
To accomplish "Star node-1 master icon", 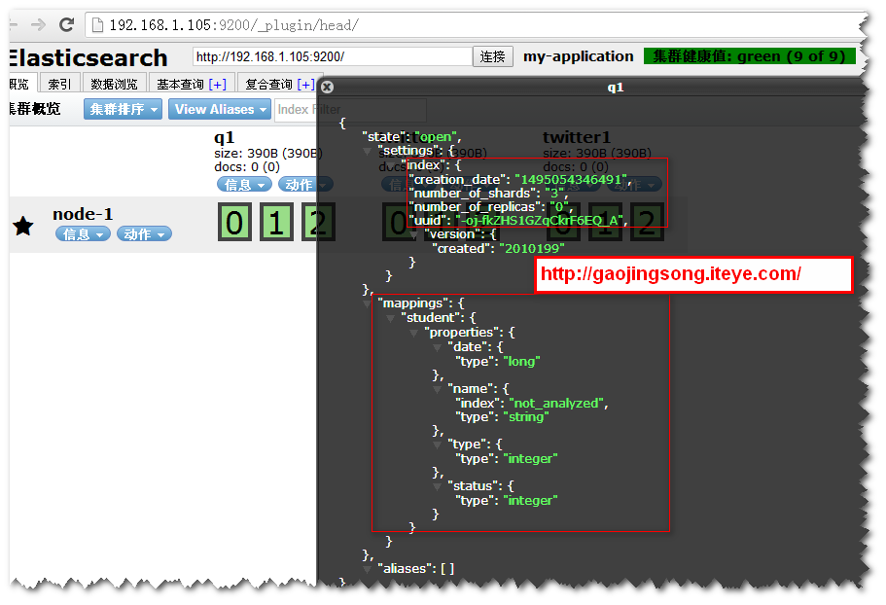I will [23, 226].
